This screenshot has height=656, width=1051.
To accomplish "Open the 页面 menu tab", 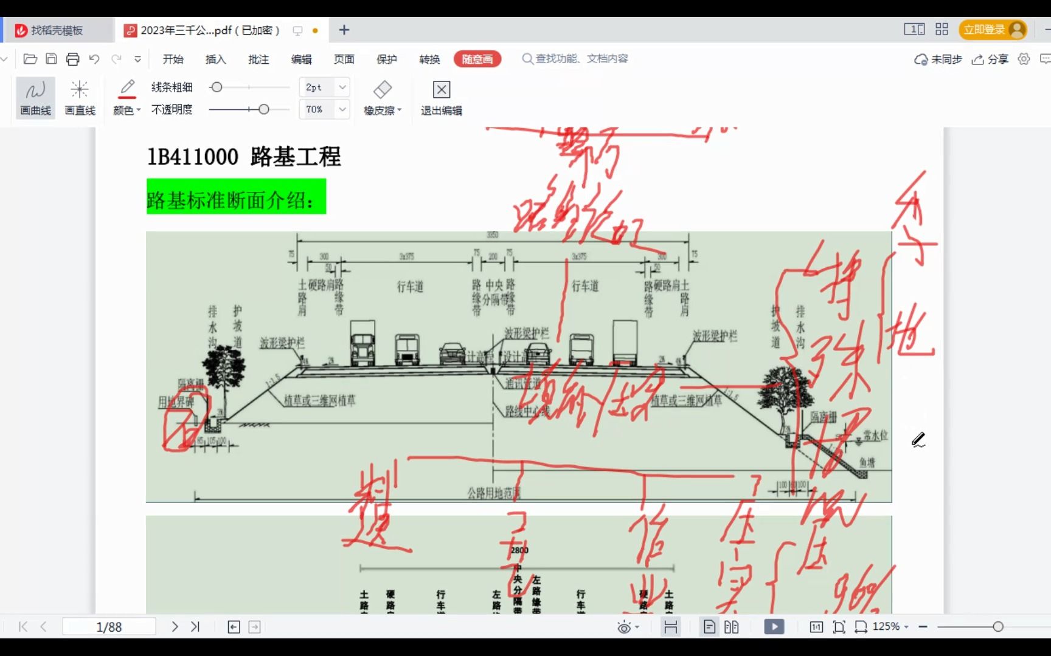I will point(344,59).
